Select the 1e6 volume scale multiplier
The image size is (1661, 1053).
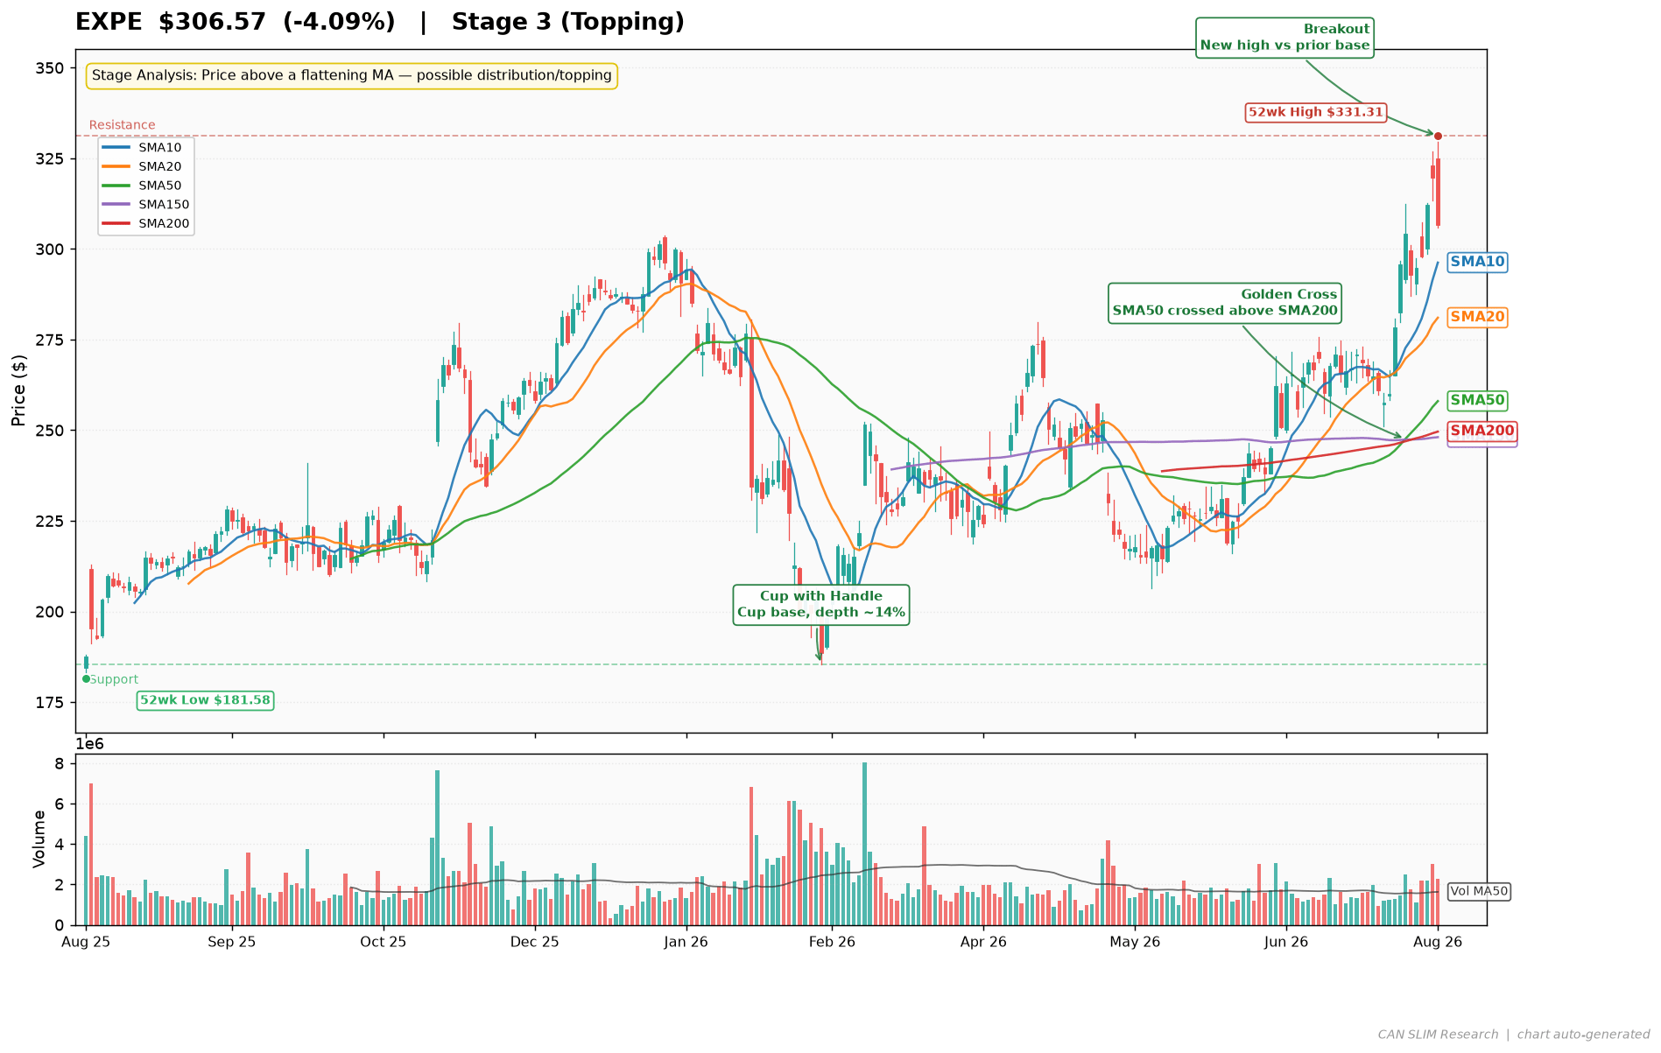tap(90, 744)
